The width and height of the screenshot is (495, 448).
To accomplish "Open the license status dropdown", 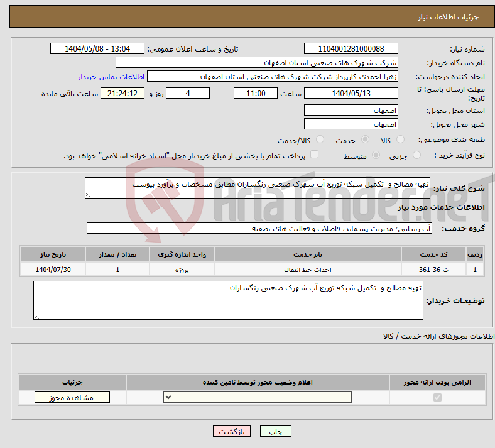I will click(x=258, y=397).
